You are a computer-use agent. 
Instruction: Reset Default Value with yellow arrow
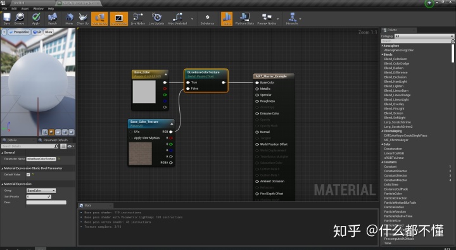point(33,175)
